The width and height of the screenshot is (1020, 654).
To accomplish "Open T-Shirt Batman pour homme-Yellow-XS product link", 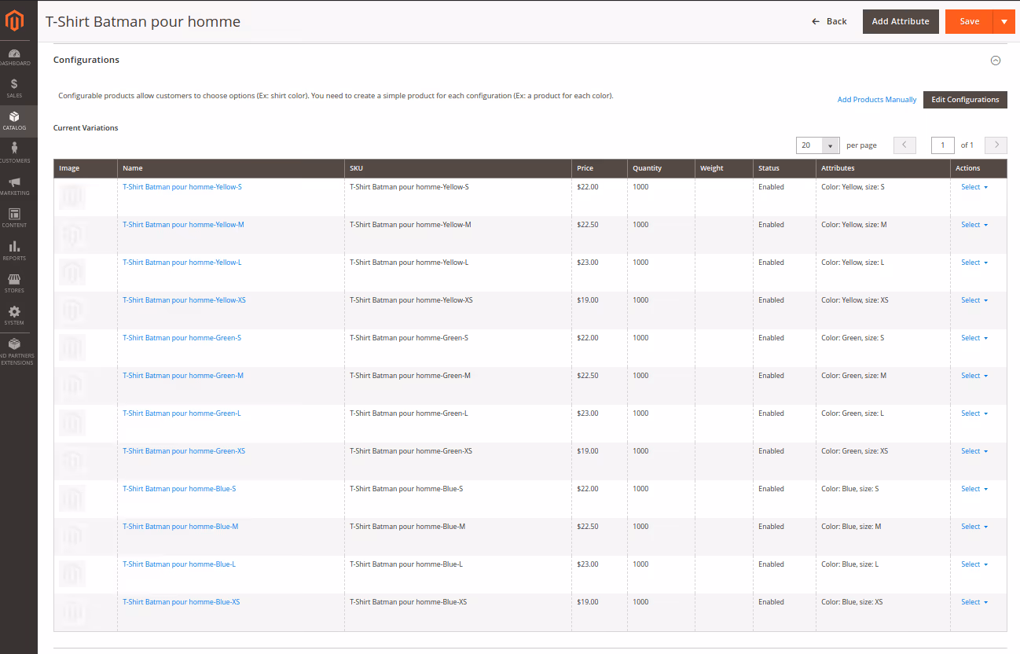I will pyautogui.click(x=184, y=300).
